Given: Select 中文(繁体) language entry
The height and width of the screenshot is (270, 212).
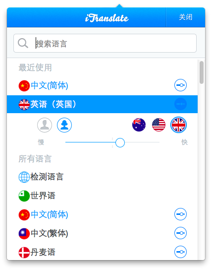Looking at the screenshot, I should 102,233.
